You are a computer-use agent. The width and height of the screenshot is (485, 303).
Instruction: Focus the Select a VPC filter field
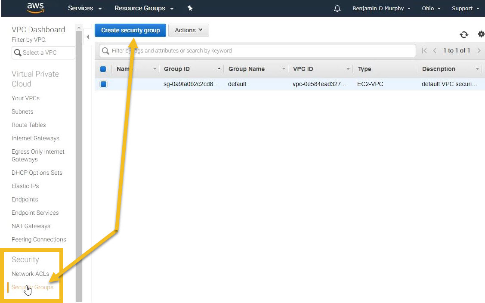pyautogui.click(x=43, y=53)
